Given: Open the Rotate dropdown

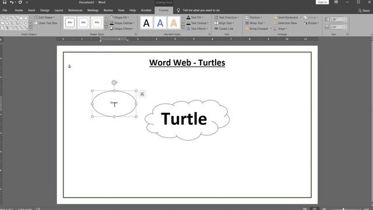Looking at the screenshot, I should pos(311,23).
